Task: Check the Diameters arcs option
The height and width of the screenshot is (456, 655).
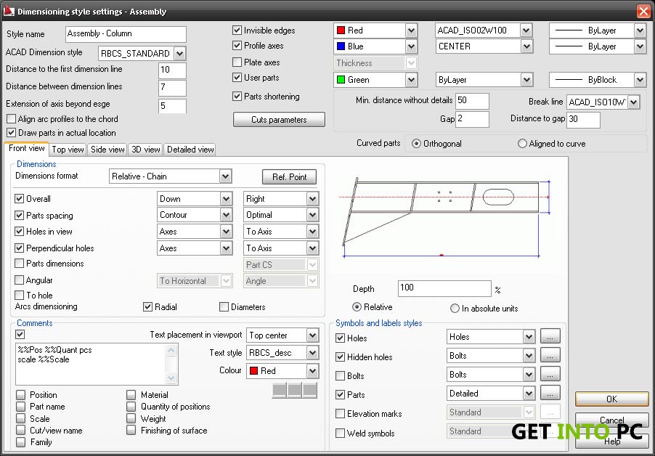Action: [224, 307]
